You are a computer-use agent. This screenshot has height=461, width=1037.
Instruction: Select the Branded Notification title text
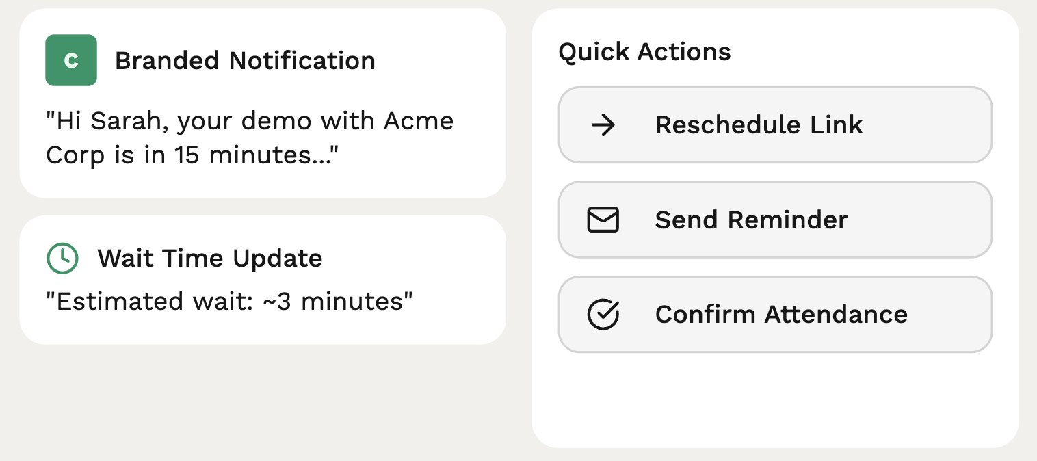pyautogui.click(x=246, y=60)
